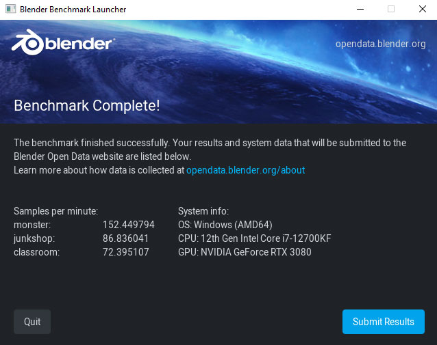
Task: Minimize the Blender Benchmark Launcher window
Action: tap(360, 9)
